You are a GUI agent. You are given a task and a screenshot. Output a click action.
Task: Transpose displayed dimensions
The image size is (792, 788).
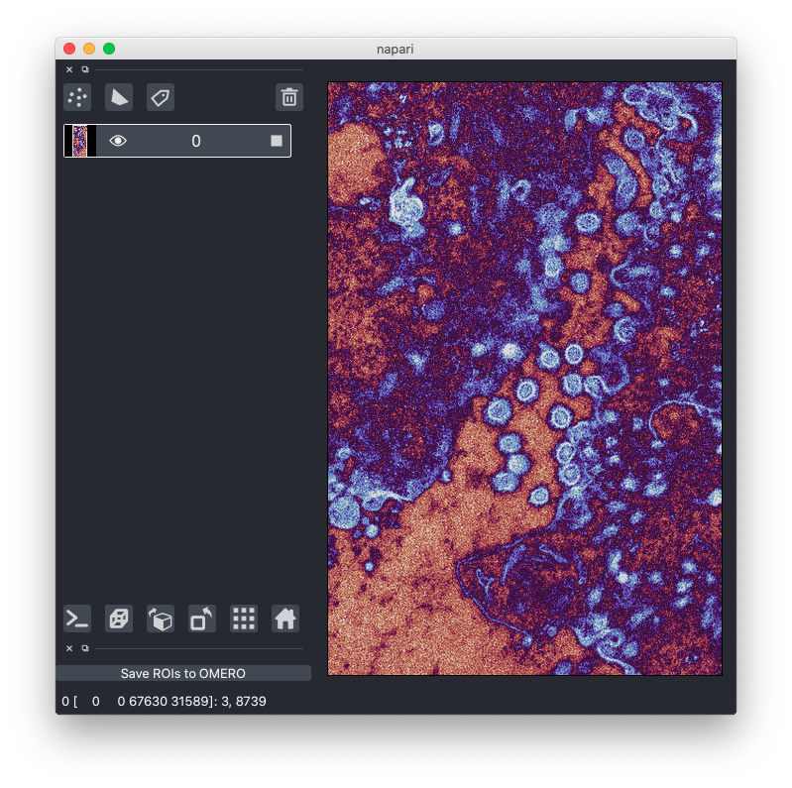tap(202, 619)
